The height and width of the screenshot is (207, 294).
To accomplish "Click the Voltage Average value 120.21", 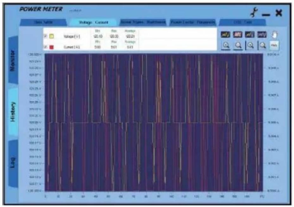I will click(x=130, y=36).
